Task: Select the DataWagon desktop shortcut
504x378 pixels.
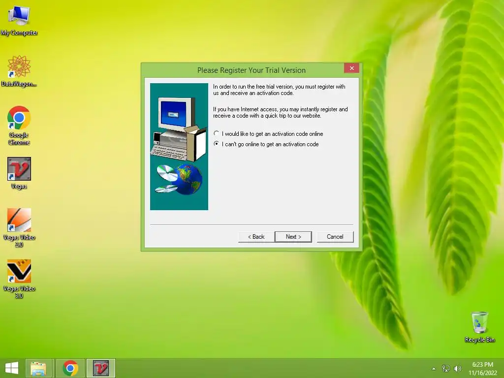Action: 19,71
